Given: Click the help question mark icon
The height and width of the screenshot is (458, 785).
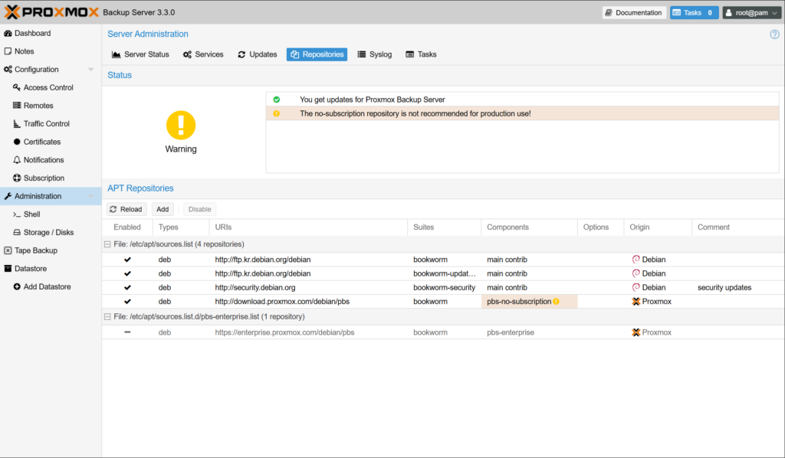Looking at the screenshot, I should point(774,34).
